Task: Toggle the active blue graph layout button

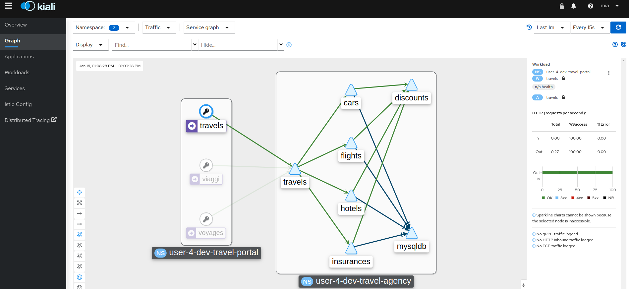Action: (x=80, y=235)
